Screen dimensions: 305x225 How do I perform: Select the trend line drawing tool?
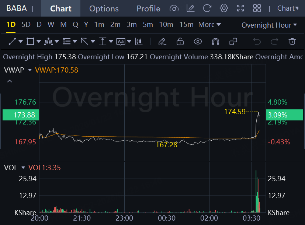click(13, 41)
